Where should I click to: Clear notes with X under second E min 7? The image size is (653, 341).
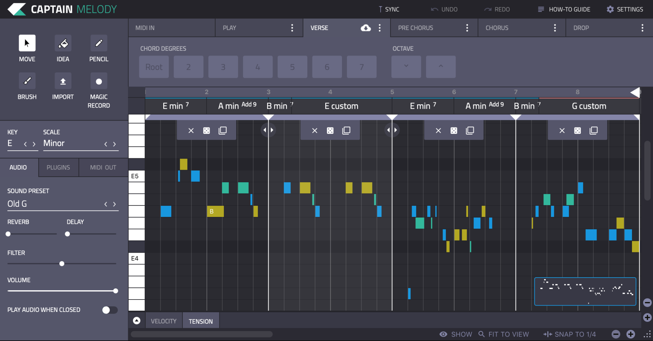point(438,130)
